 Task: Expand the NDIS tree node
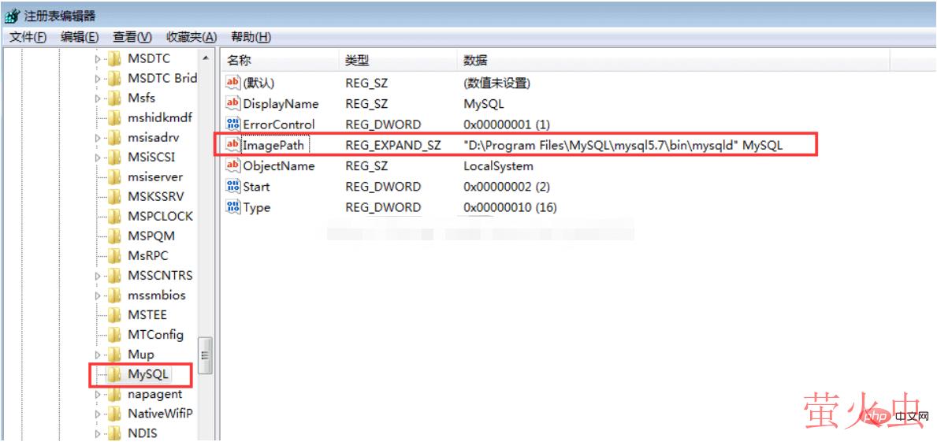click(x=98, y=433)
